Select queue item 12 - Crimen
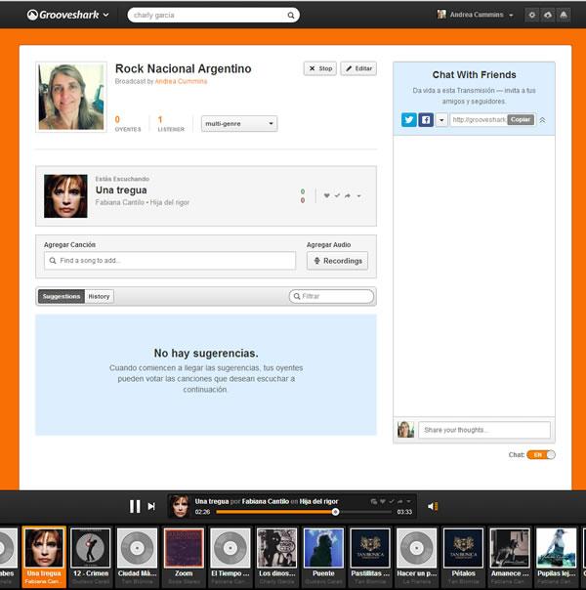The width and height of the screenshot is (586, 590). 91,556
